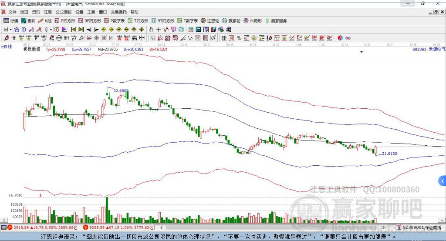This screenshot has height=241, width=446.
Task: Jump to first bar with skip-back icon
Action: tap(73, 30)
